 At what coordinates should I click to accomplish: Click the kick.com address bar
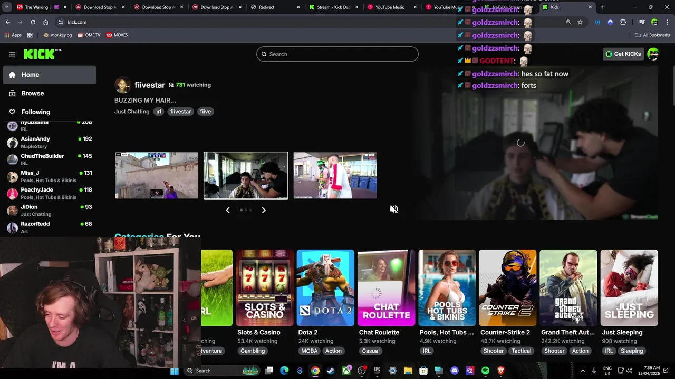tap(311, 22)
